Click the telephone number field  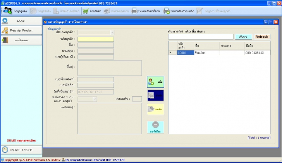pos(96,79)
